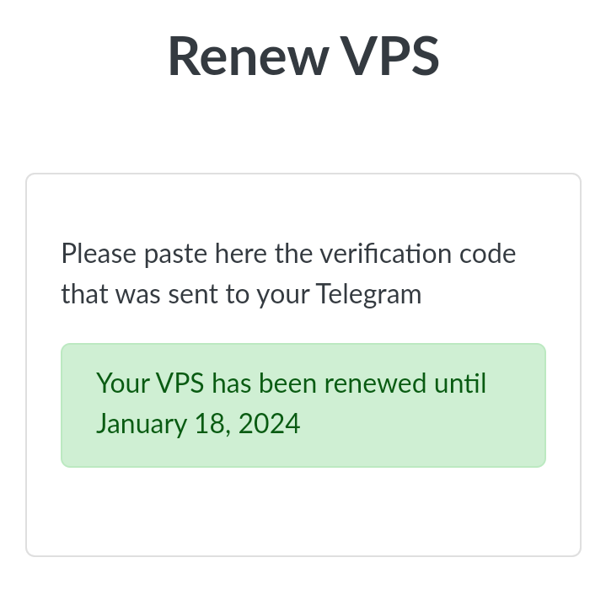Click the blank page area beside the title
The width and height of the screenshot is (606, 595).
point(523,56)
